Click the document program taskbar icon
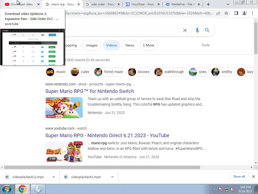The image size is (258, 194). point(38,189)
